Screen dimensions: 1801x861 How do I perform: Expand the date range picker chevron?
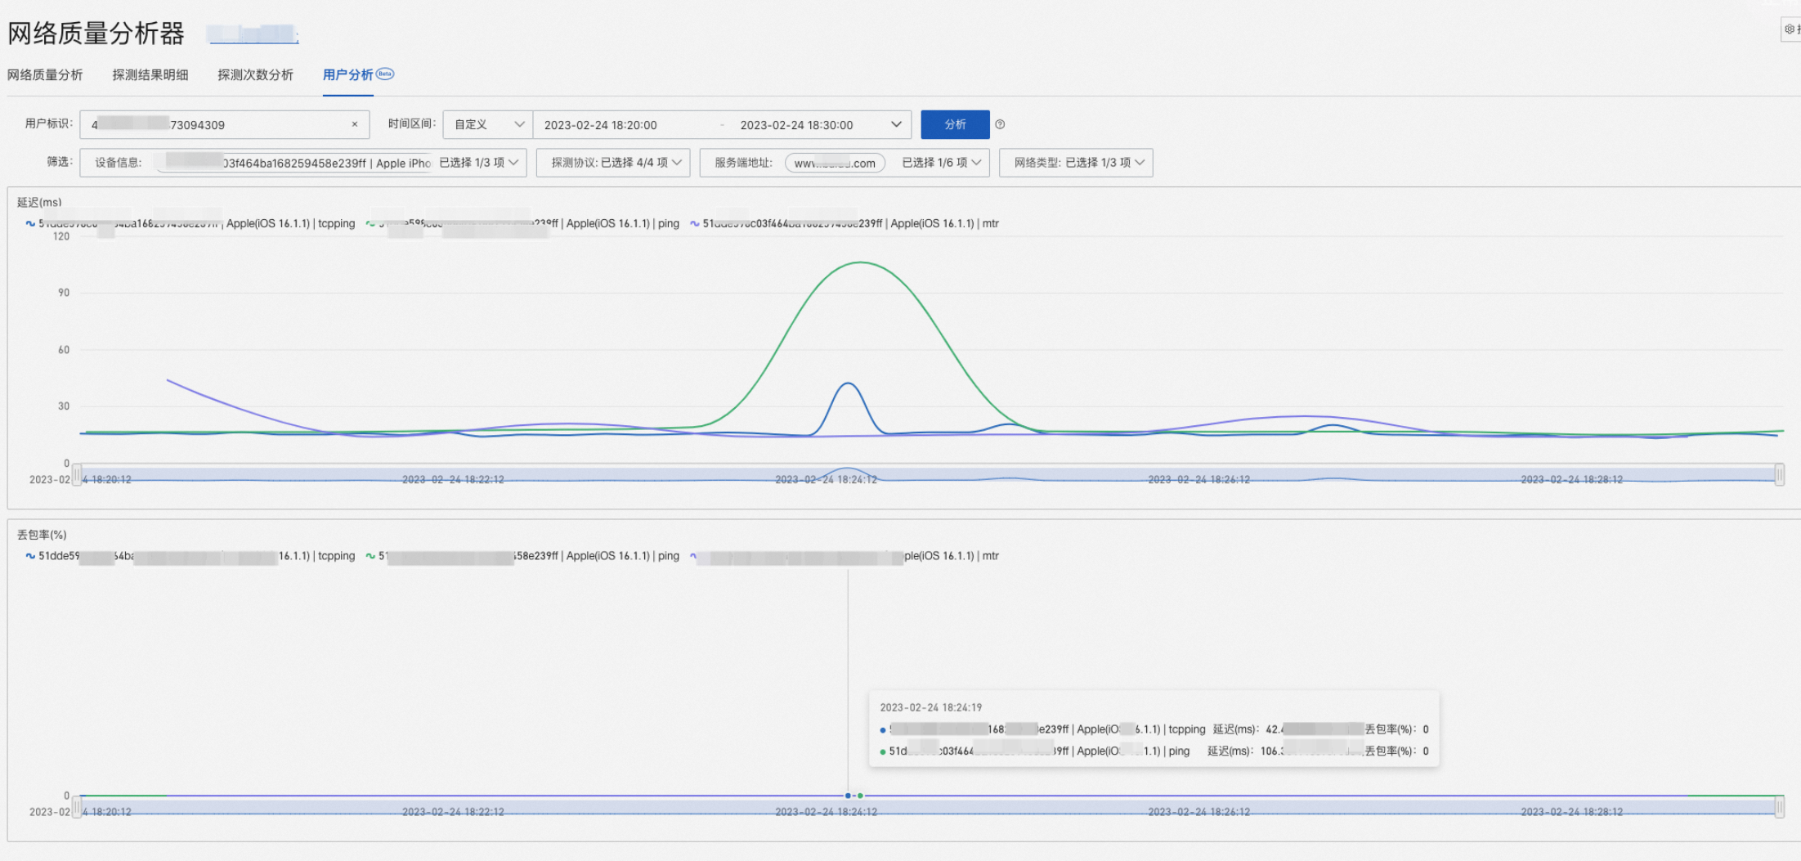896,124
